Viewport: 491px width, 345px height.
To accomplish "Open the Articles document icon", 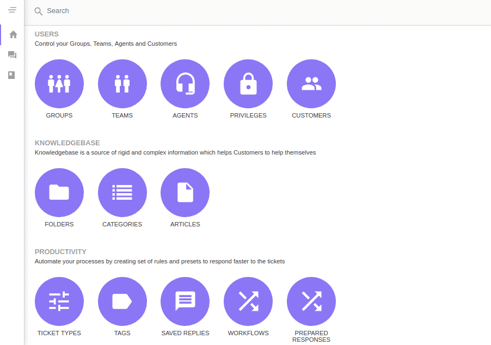I will click(185, 193).
